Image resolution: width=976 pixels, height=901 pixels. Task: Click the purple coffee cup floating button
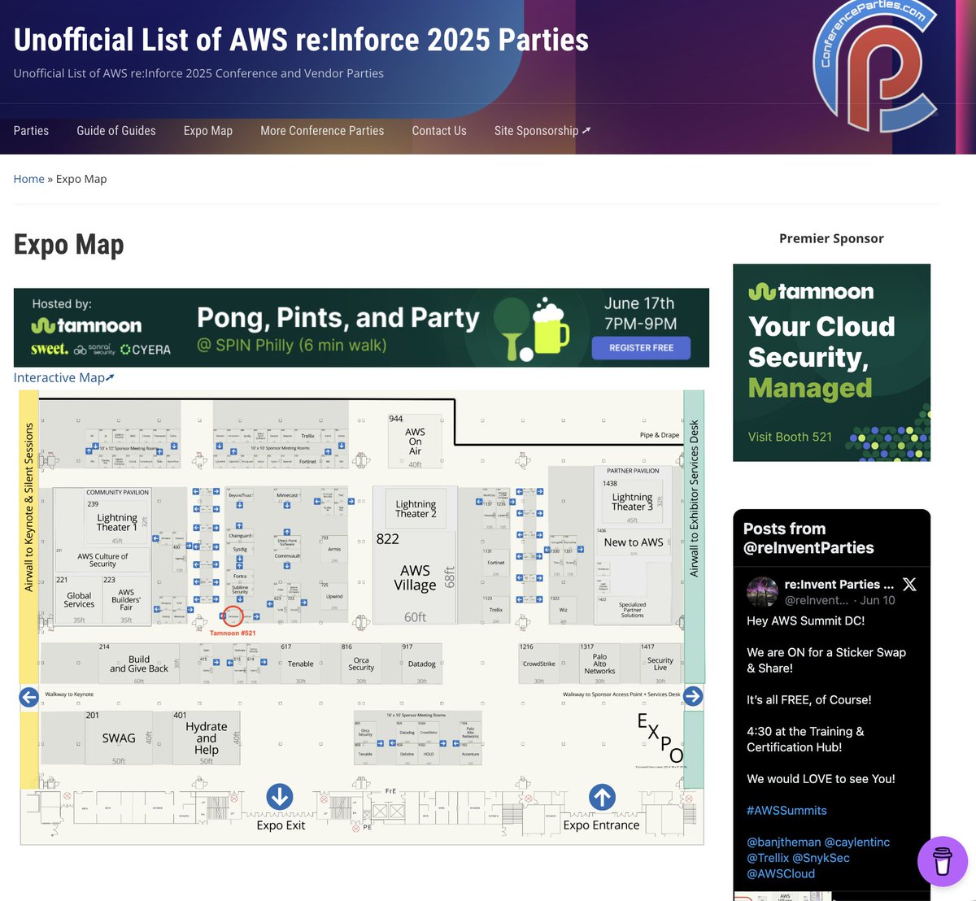pyautogui.click(x=943, y=861)
